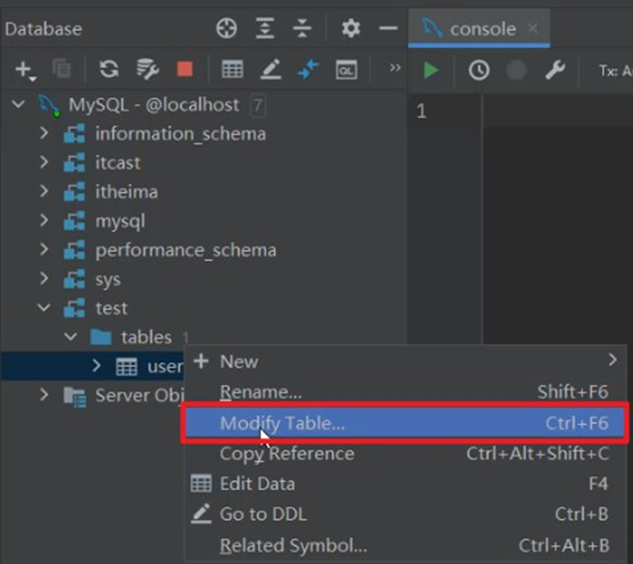Click the Database panel gear icon
The height and width of the screenshot is (564, 633).
coord(350,29)
